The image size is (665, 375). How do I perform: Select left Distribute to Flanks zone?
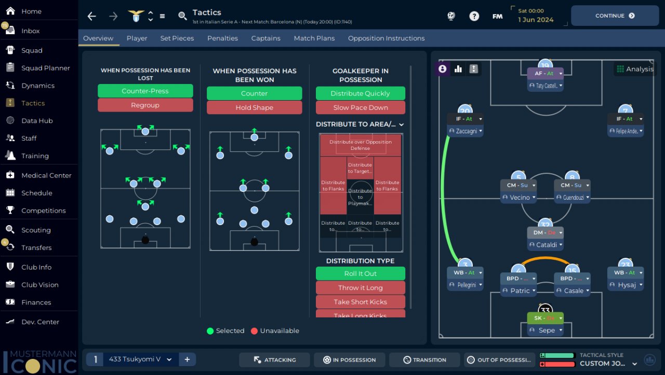pyautogui.click(x=333, y=186)
